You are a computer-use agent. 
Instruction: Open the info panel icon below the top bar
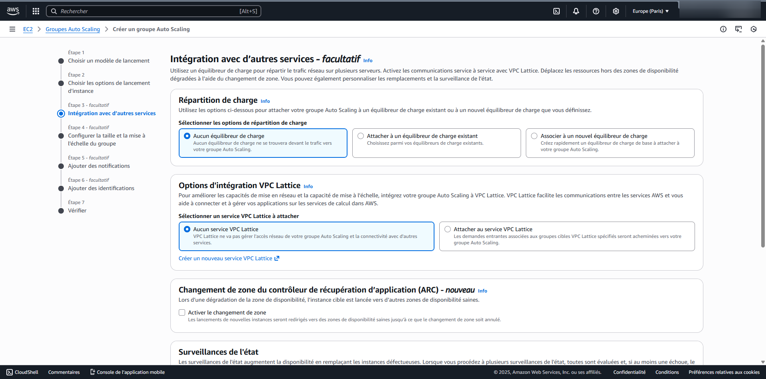pyautogui.click(x=723, y=29)
